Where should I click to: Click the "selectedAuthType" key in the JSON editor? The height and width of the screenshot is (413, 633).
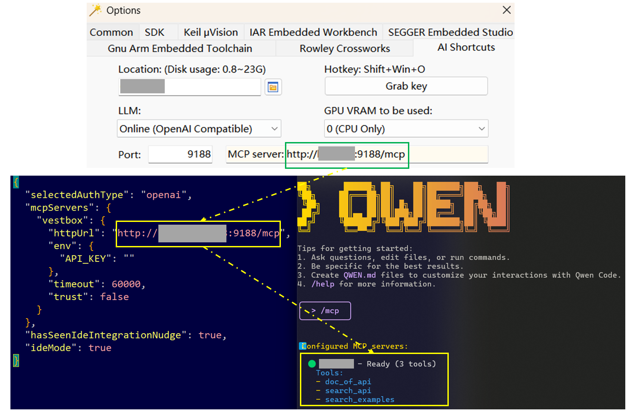click(77, 195)
